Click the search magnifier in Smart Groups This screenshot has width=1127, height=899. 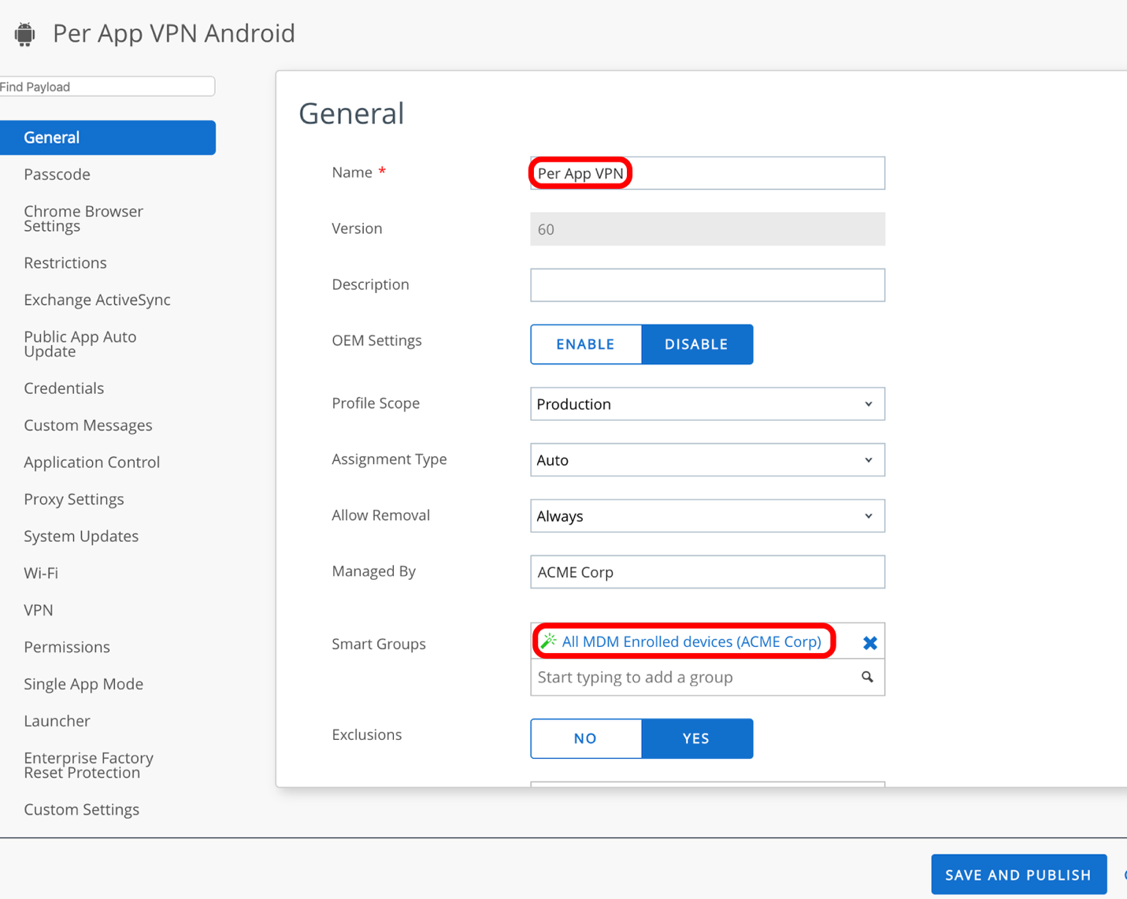(867, 678)
